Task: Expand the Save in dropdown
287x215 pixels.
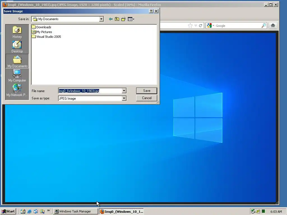Action: (101, 19)
